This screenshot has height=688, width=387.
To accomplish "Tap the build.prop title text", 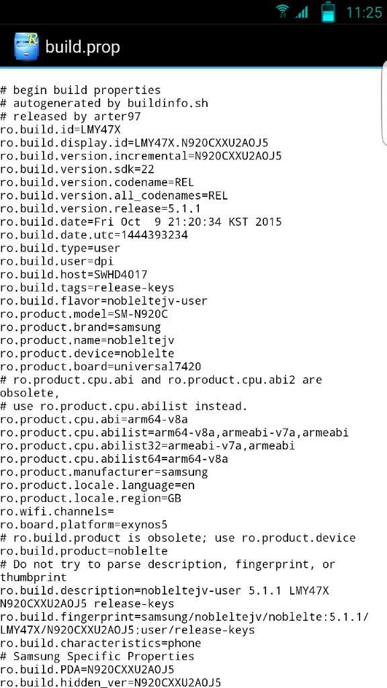I will (x=83, y=47).
